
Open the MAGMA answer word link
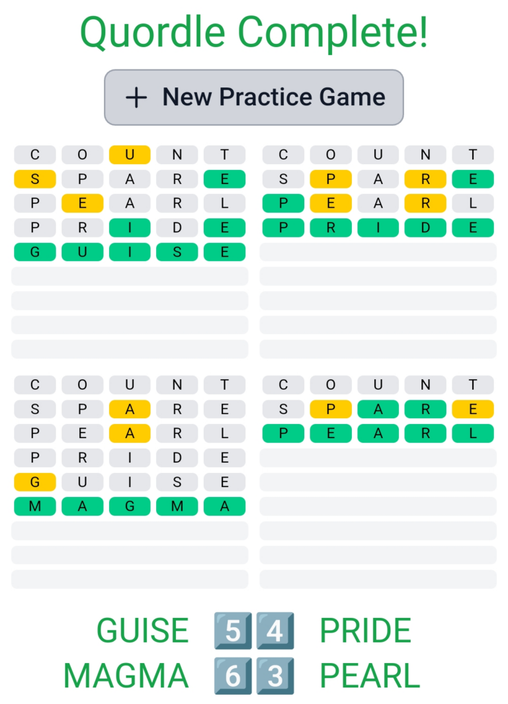[x=126, y=676]
